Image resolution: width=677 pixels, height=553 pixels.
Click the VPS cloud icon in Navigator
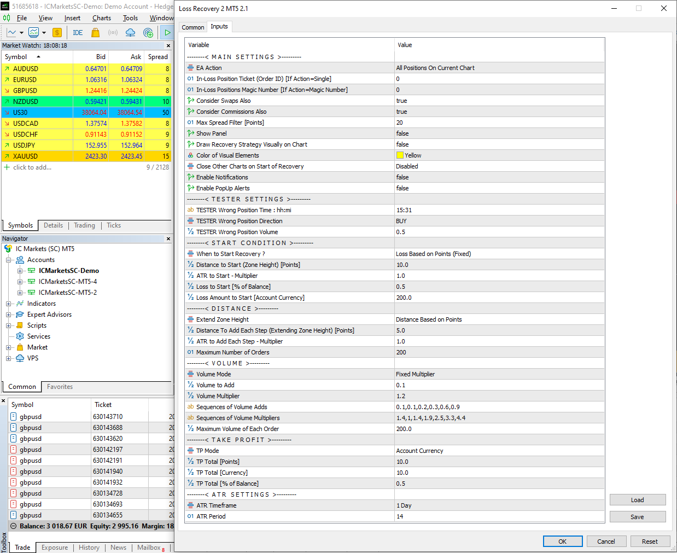[20, 358]
